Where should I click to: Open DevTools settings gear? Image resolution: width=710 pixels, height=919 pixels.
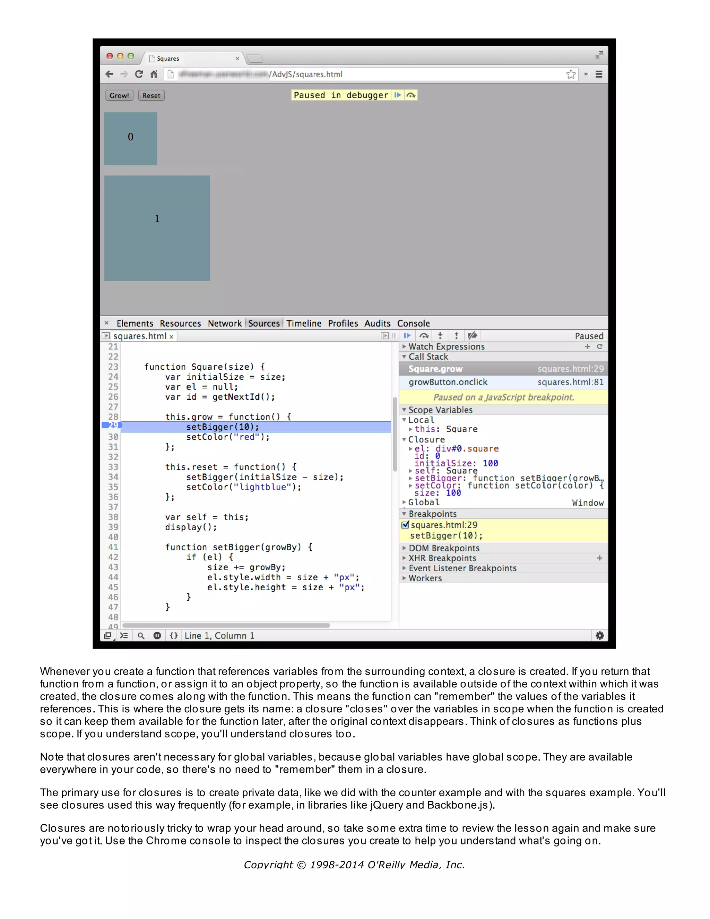[600, 635]
